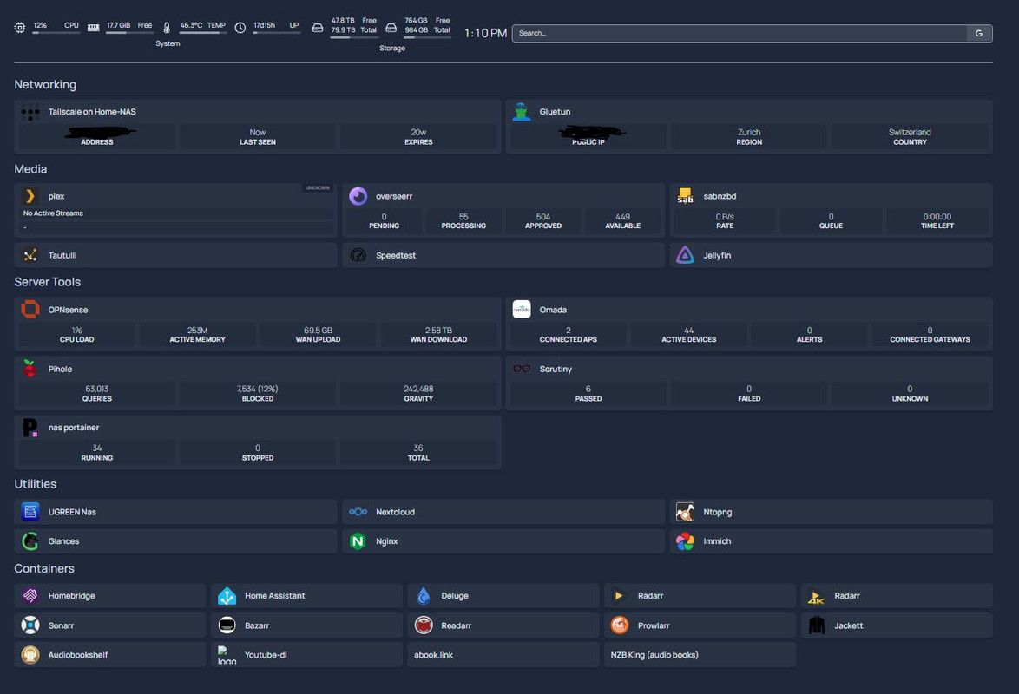Click the overseerr title text
Viewport: 1019px width, 694px height.
pos(394,196)
